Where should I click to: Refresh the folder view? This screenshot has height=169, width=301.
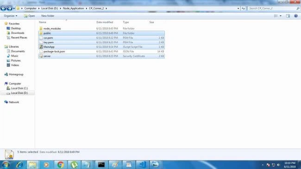pyautogui.click(x=243, y=8)
